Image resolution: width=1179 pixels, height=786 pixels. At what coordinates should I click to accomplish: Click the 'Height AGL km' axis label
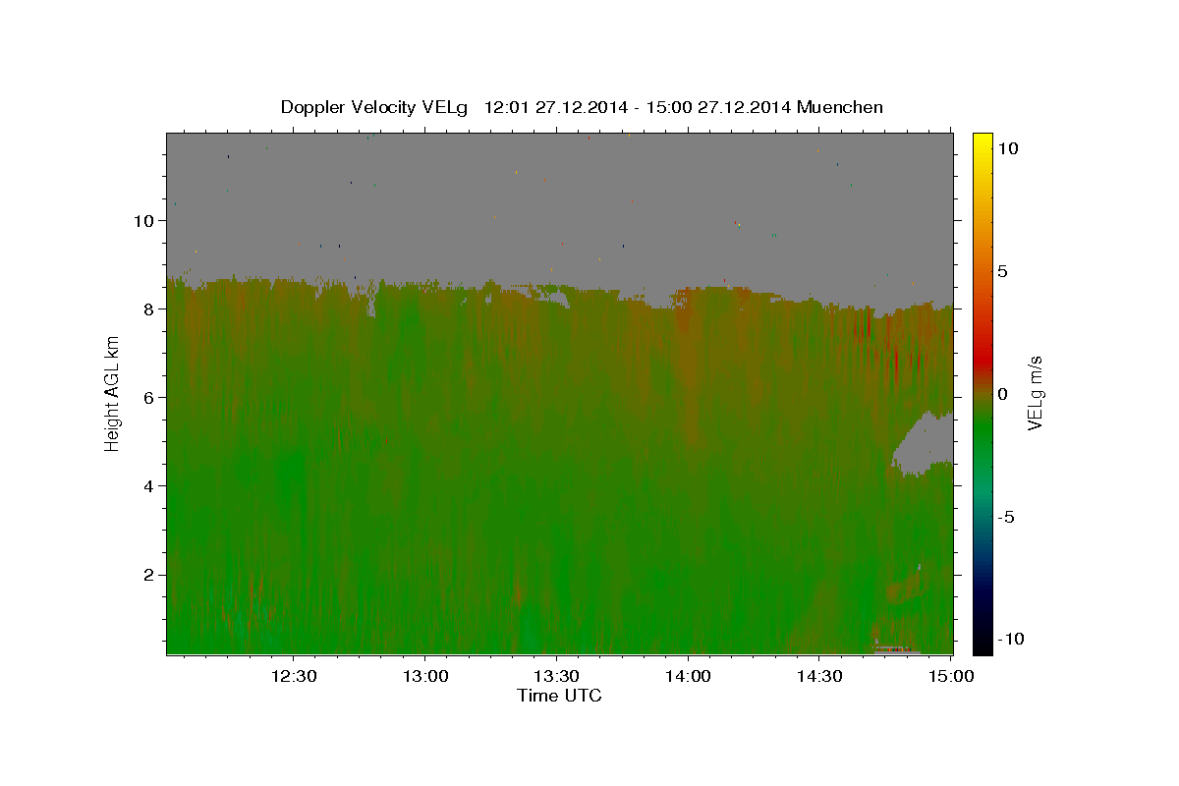(112, 394)
